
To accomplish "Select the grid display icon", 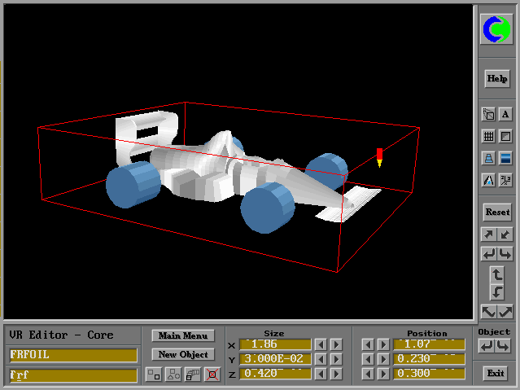I will 488,137.
